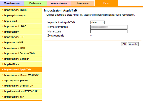Cancel changes with Annulla button
The height and width of the screenshot is (109, 143).
click(x=133, y=44)
